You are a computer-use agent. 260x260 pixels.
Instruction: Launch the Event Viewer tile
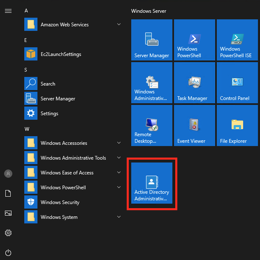[194, 125]
